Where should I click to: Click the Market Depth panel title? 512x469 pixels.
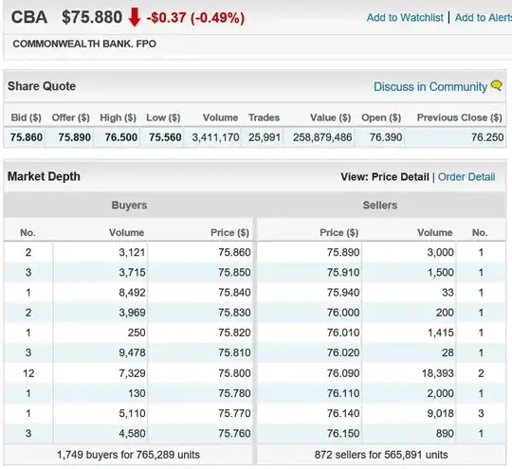(x=44, y=176)
